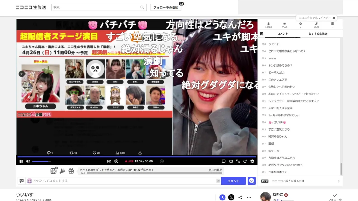Open comment panel filter icon
Viewport: 358px width, 201px height.
tap(262, 33)
